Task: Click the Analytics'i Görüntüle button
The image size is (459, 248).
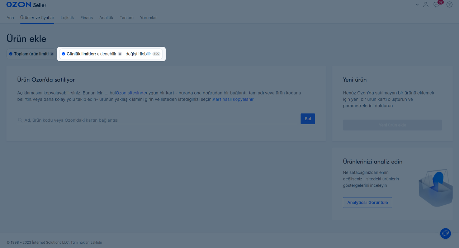Action: pyautogui.click(x=368, y=203)
